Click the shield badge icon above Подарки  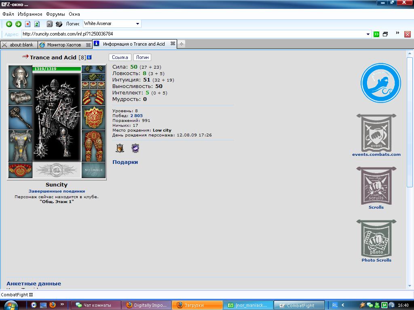tap(120, 148)
